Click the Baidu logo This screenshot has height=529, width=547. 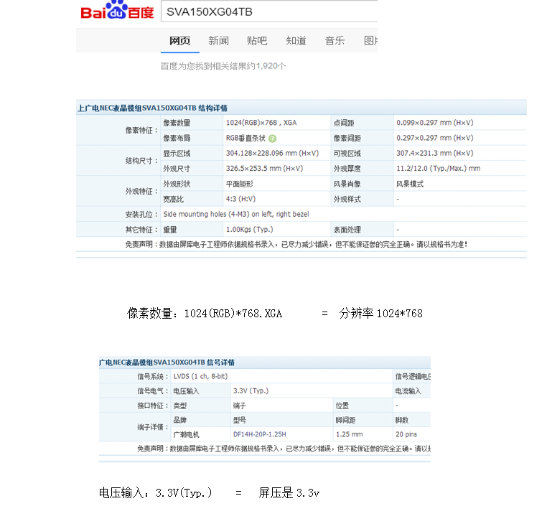pyautogui.click(x=117, y=11)
